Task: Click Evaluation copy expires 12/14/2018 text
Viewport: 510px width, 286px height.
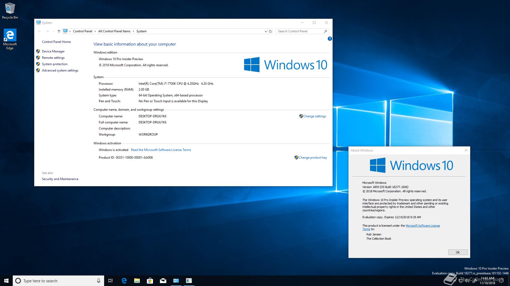Action: [x=392, y=217]
